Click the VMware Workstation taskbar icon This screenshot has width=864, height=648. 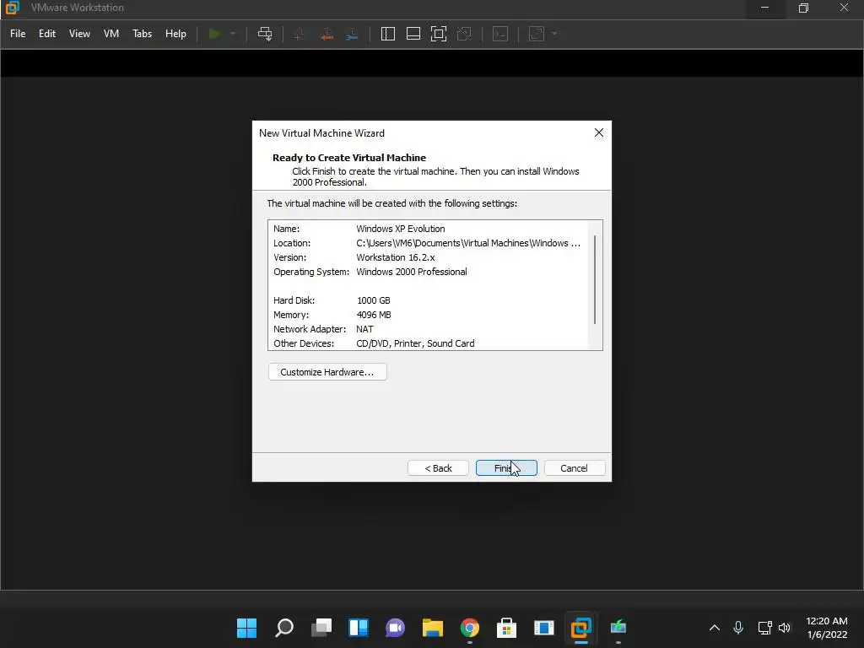coord(580,627)
